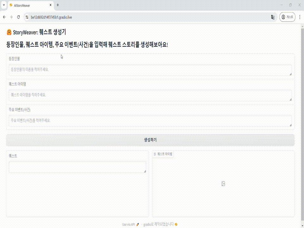Select the AIStoryWeaver tab
The width and height of the screenshot is (304, 228).
28,5
